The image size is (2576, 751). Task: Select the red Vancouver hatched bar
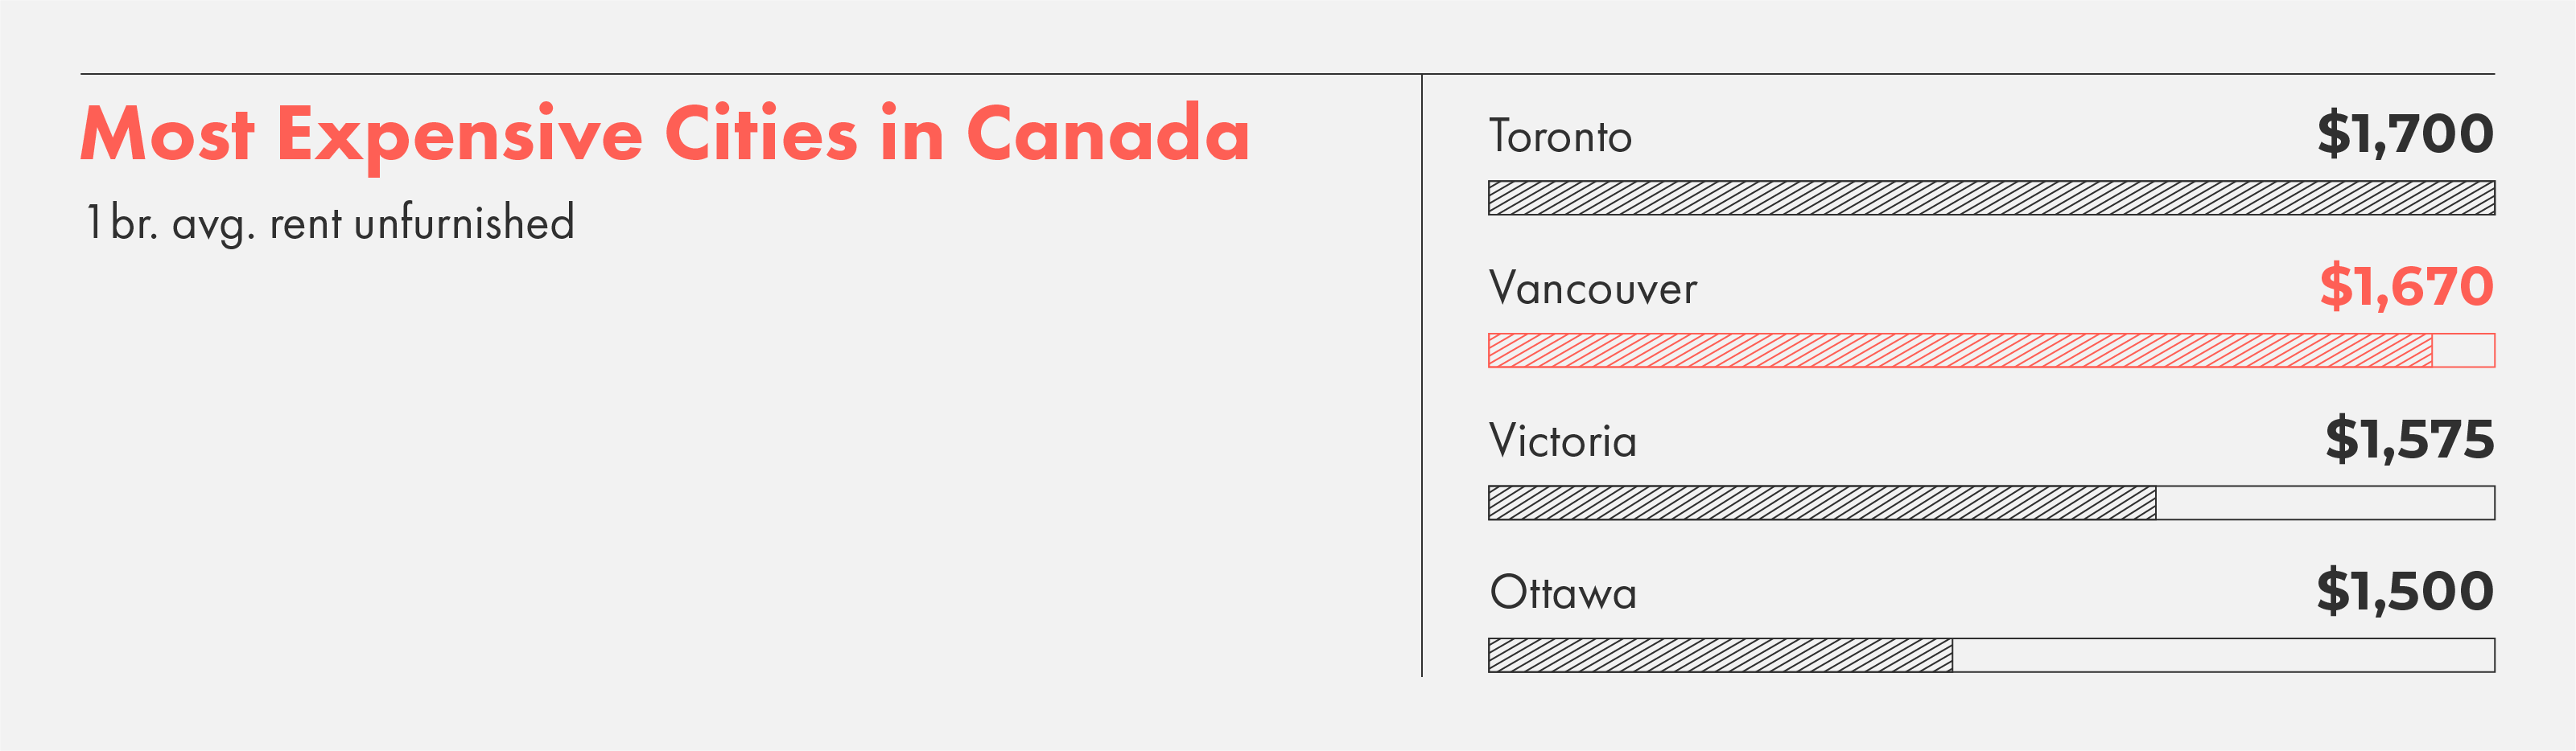[1960, 351]
